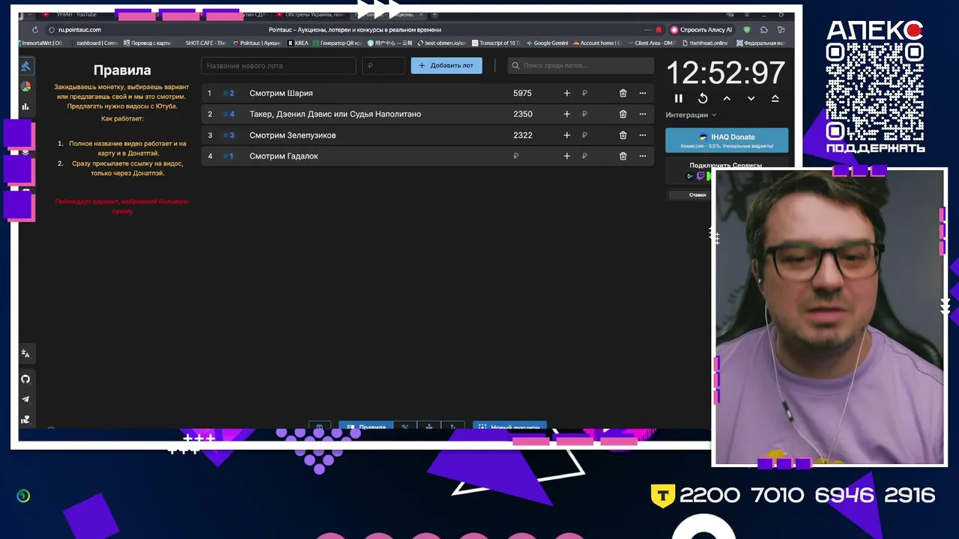Increase timer with up chevron
Image resolution: width=959 pixels, height=539 pixels.
point(727,98)
